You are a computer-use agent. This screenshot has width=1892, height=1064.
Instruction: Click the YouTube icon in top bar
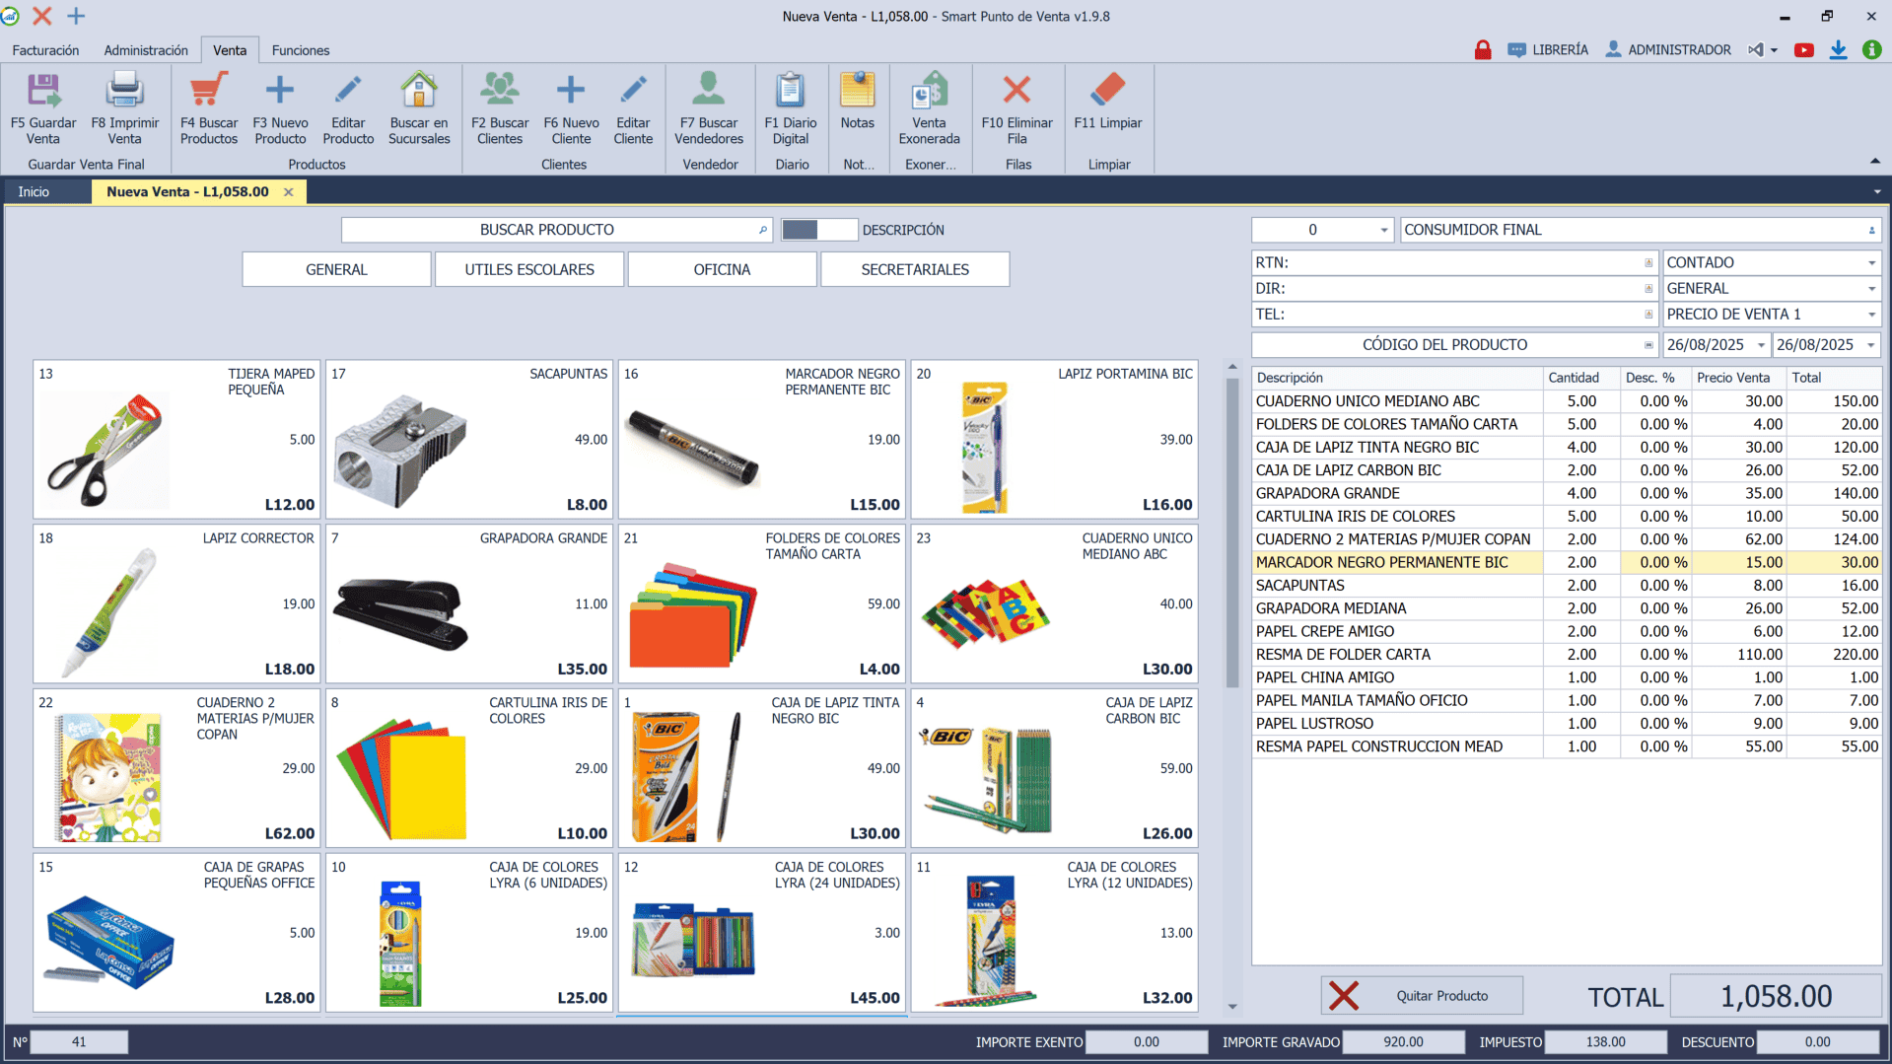[1803, 50]
